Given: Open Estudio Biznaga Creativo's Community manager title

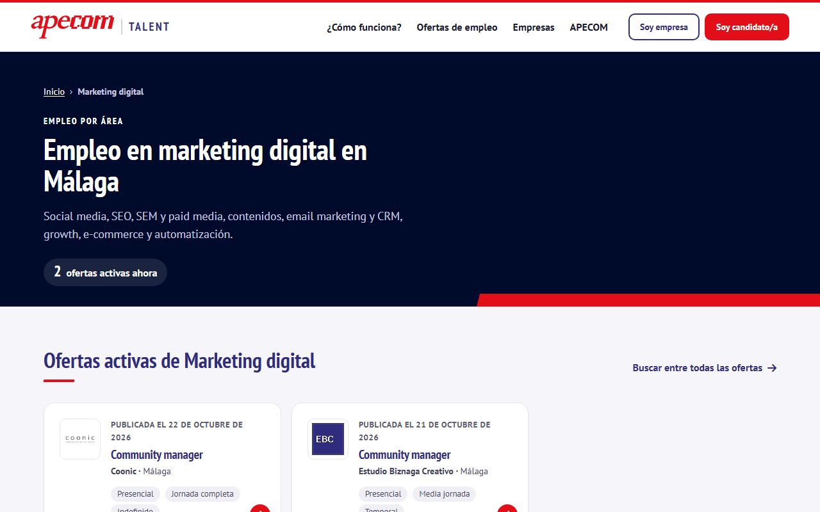Looking at the screenshot, I should [404, 454].
